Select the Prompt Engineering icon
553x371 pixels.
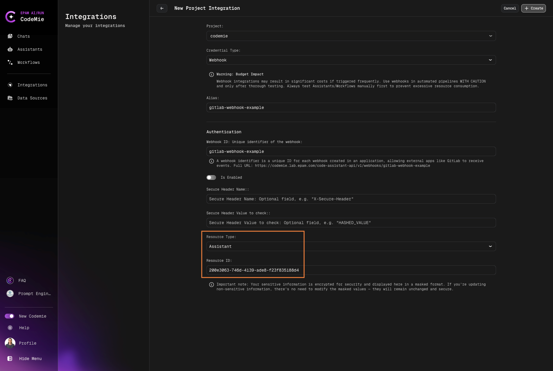click(x=10, y=294)
